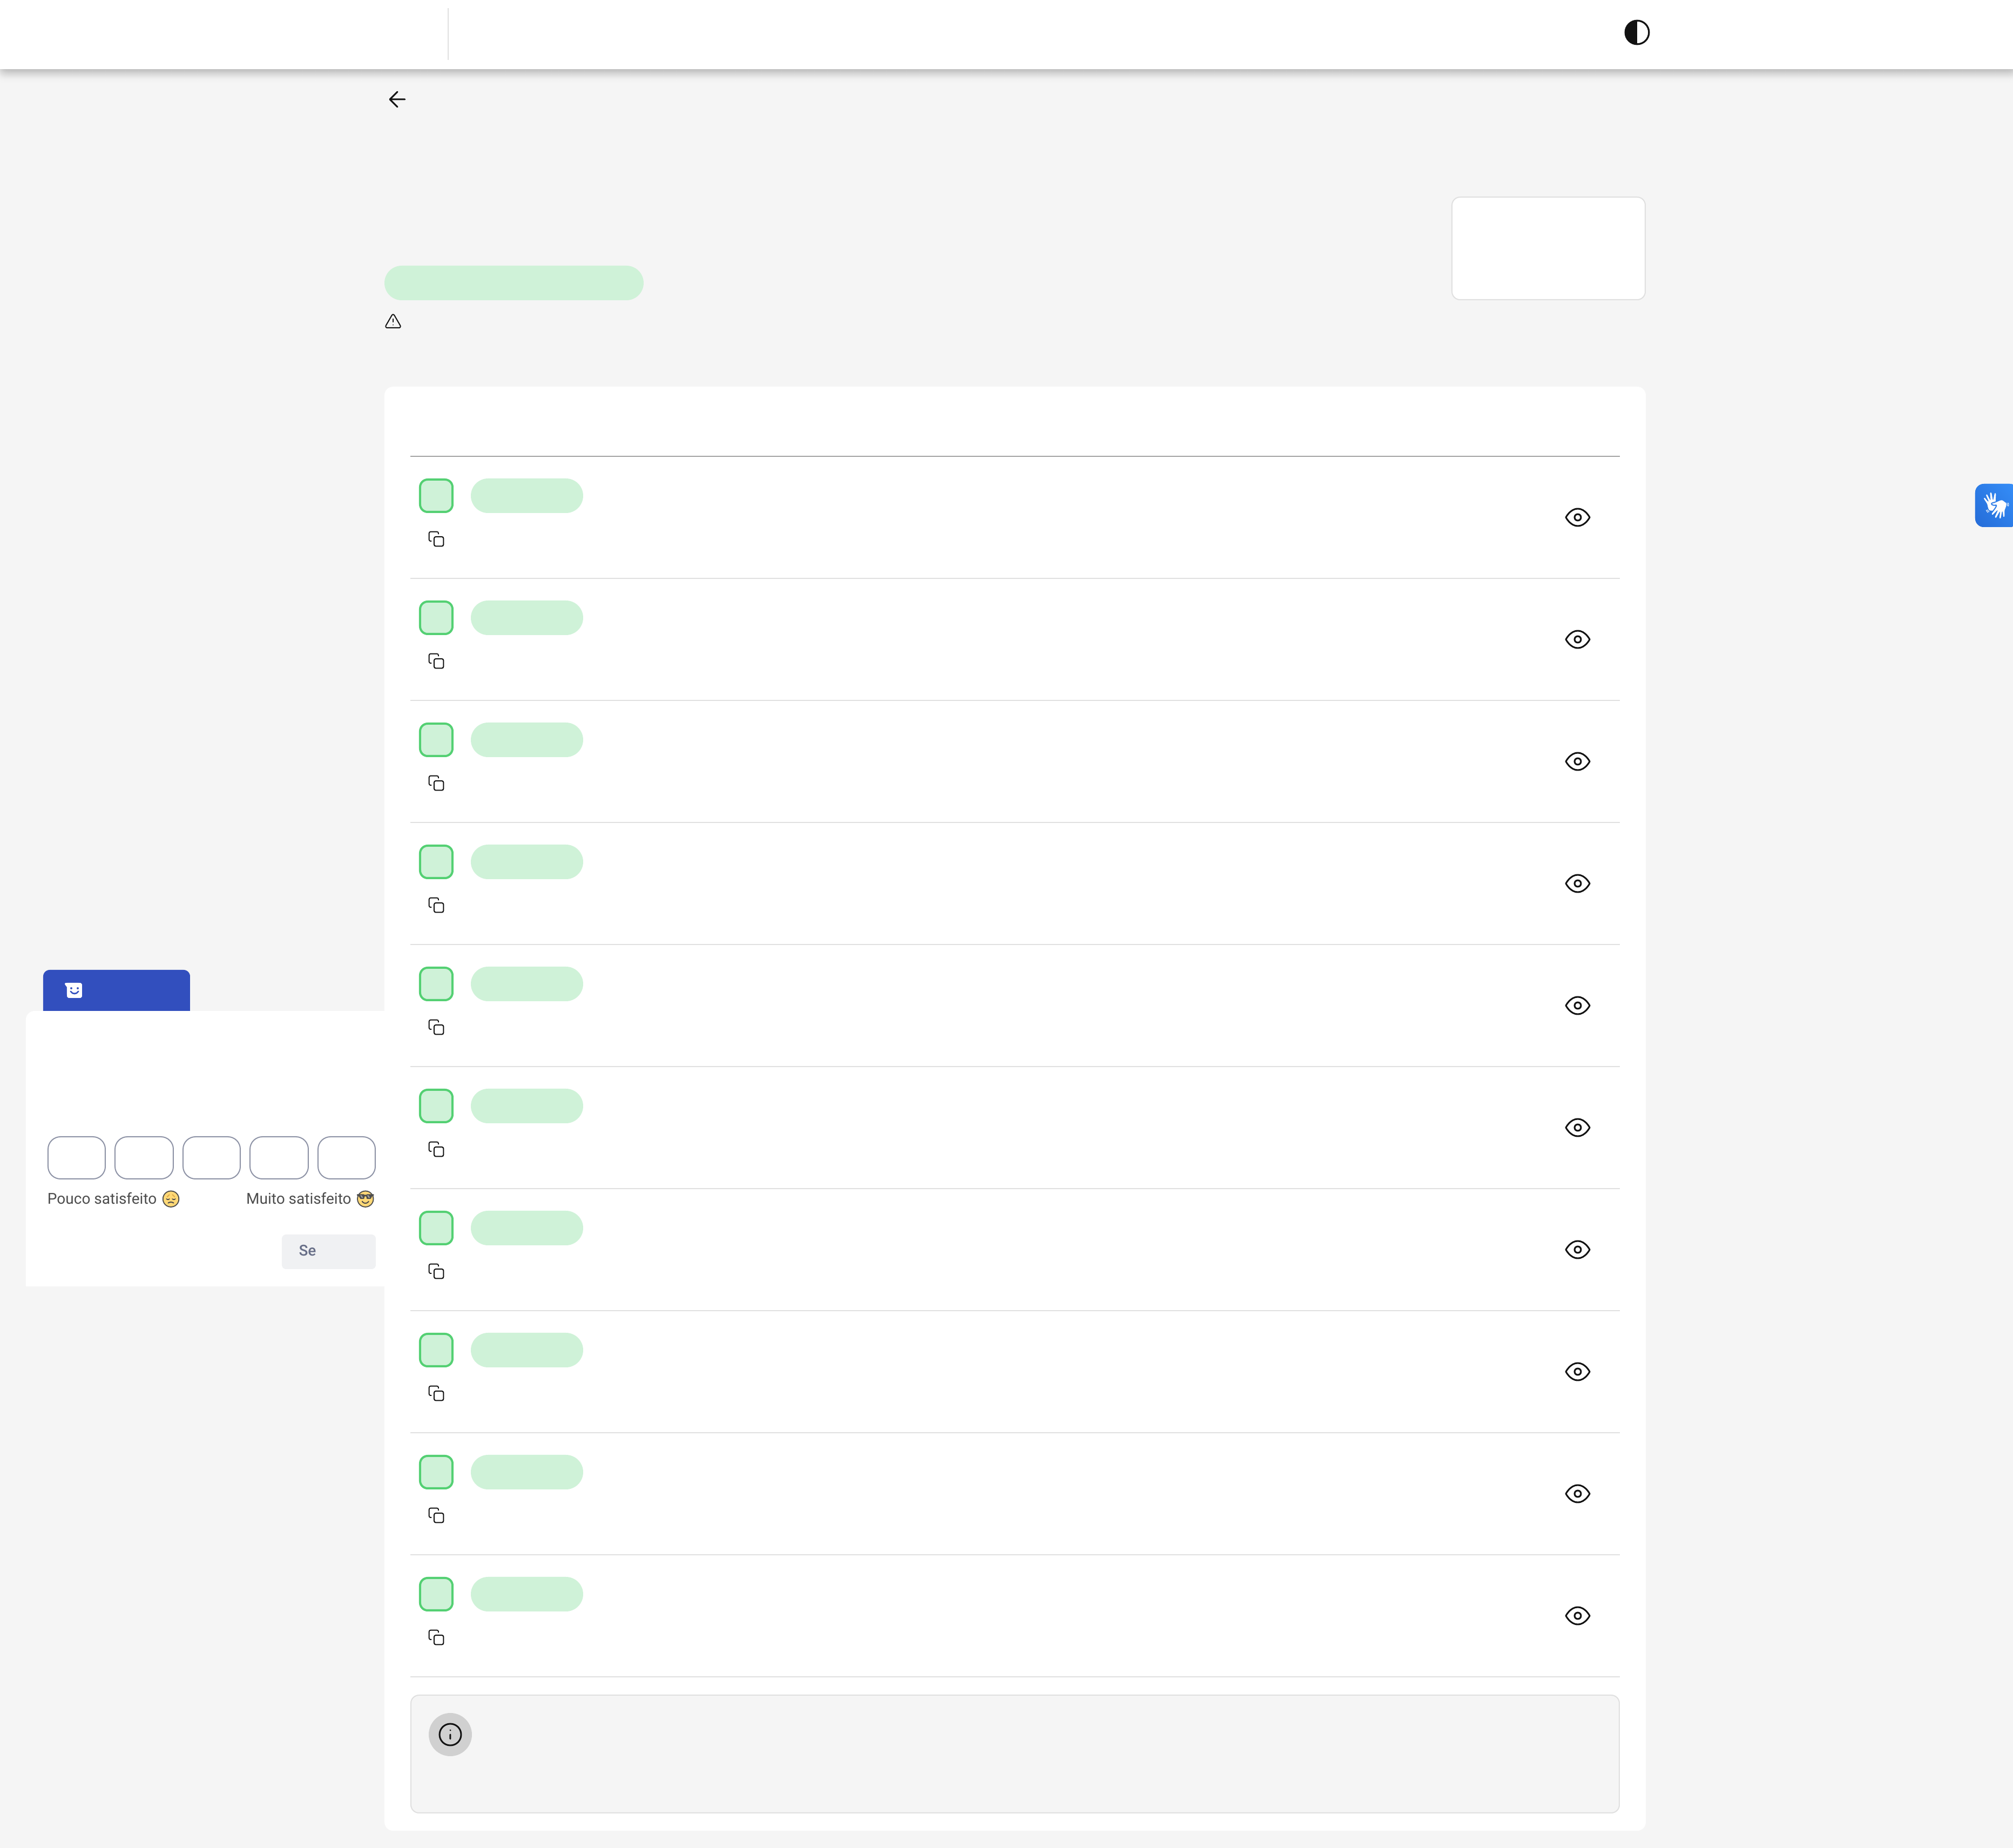The image size is (2013, 1848).
Task: Click the green square in the seventh row
Action: tap(436, 1228)
